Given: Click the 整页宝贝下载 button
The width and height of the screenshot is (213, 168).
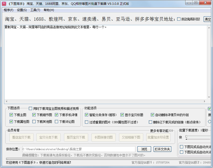Looking at the screenshot, I should (x=76, y=138).
